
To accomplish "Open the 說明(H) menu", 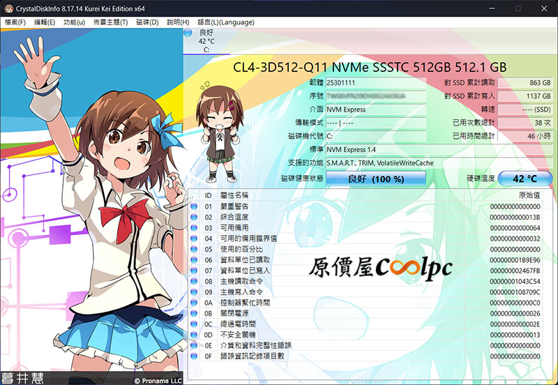I will [x=178, y=22].
